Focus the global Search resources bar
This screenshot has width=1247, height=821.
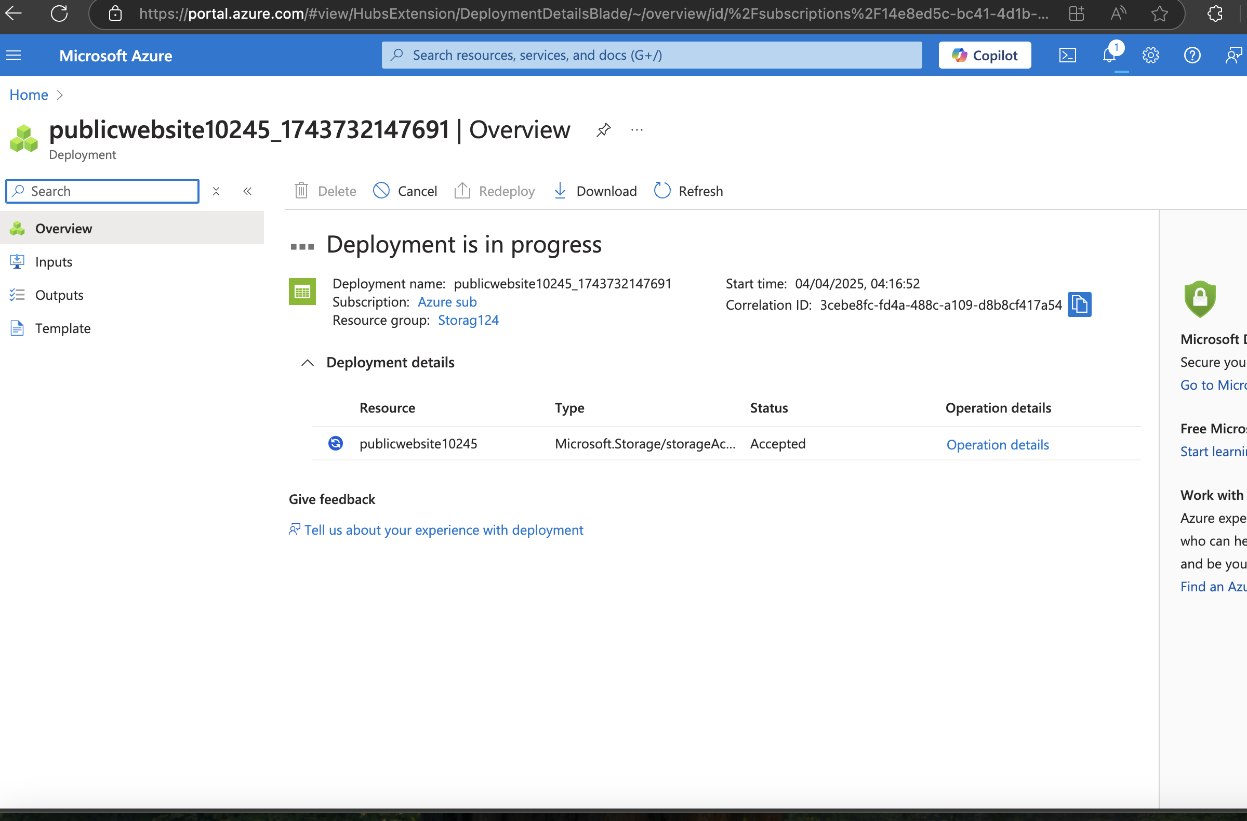click(x=652, y=55)
